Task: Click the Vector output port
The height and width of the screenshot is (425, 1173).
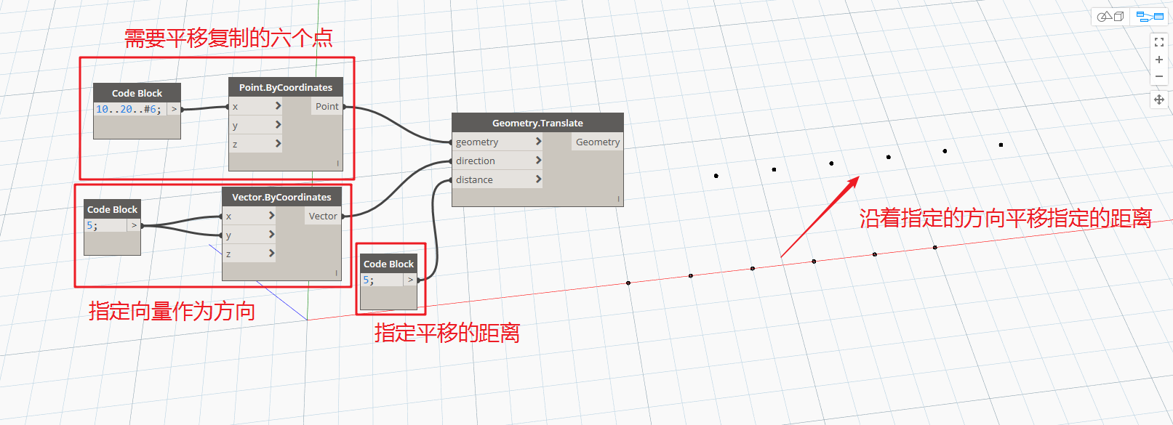Action: (x=323, y=216)
